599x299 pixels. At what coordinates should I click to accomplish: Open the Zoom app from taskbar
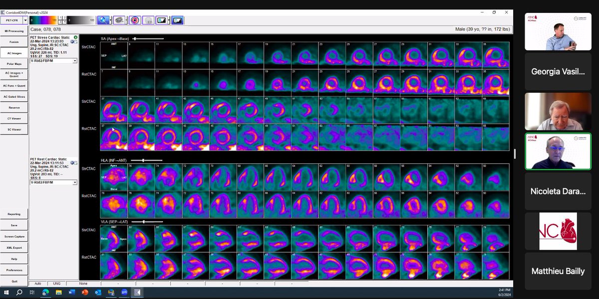point(124,292)
